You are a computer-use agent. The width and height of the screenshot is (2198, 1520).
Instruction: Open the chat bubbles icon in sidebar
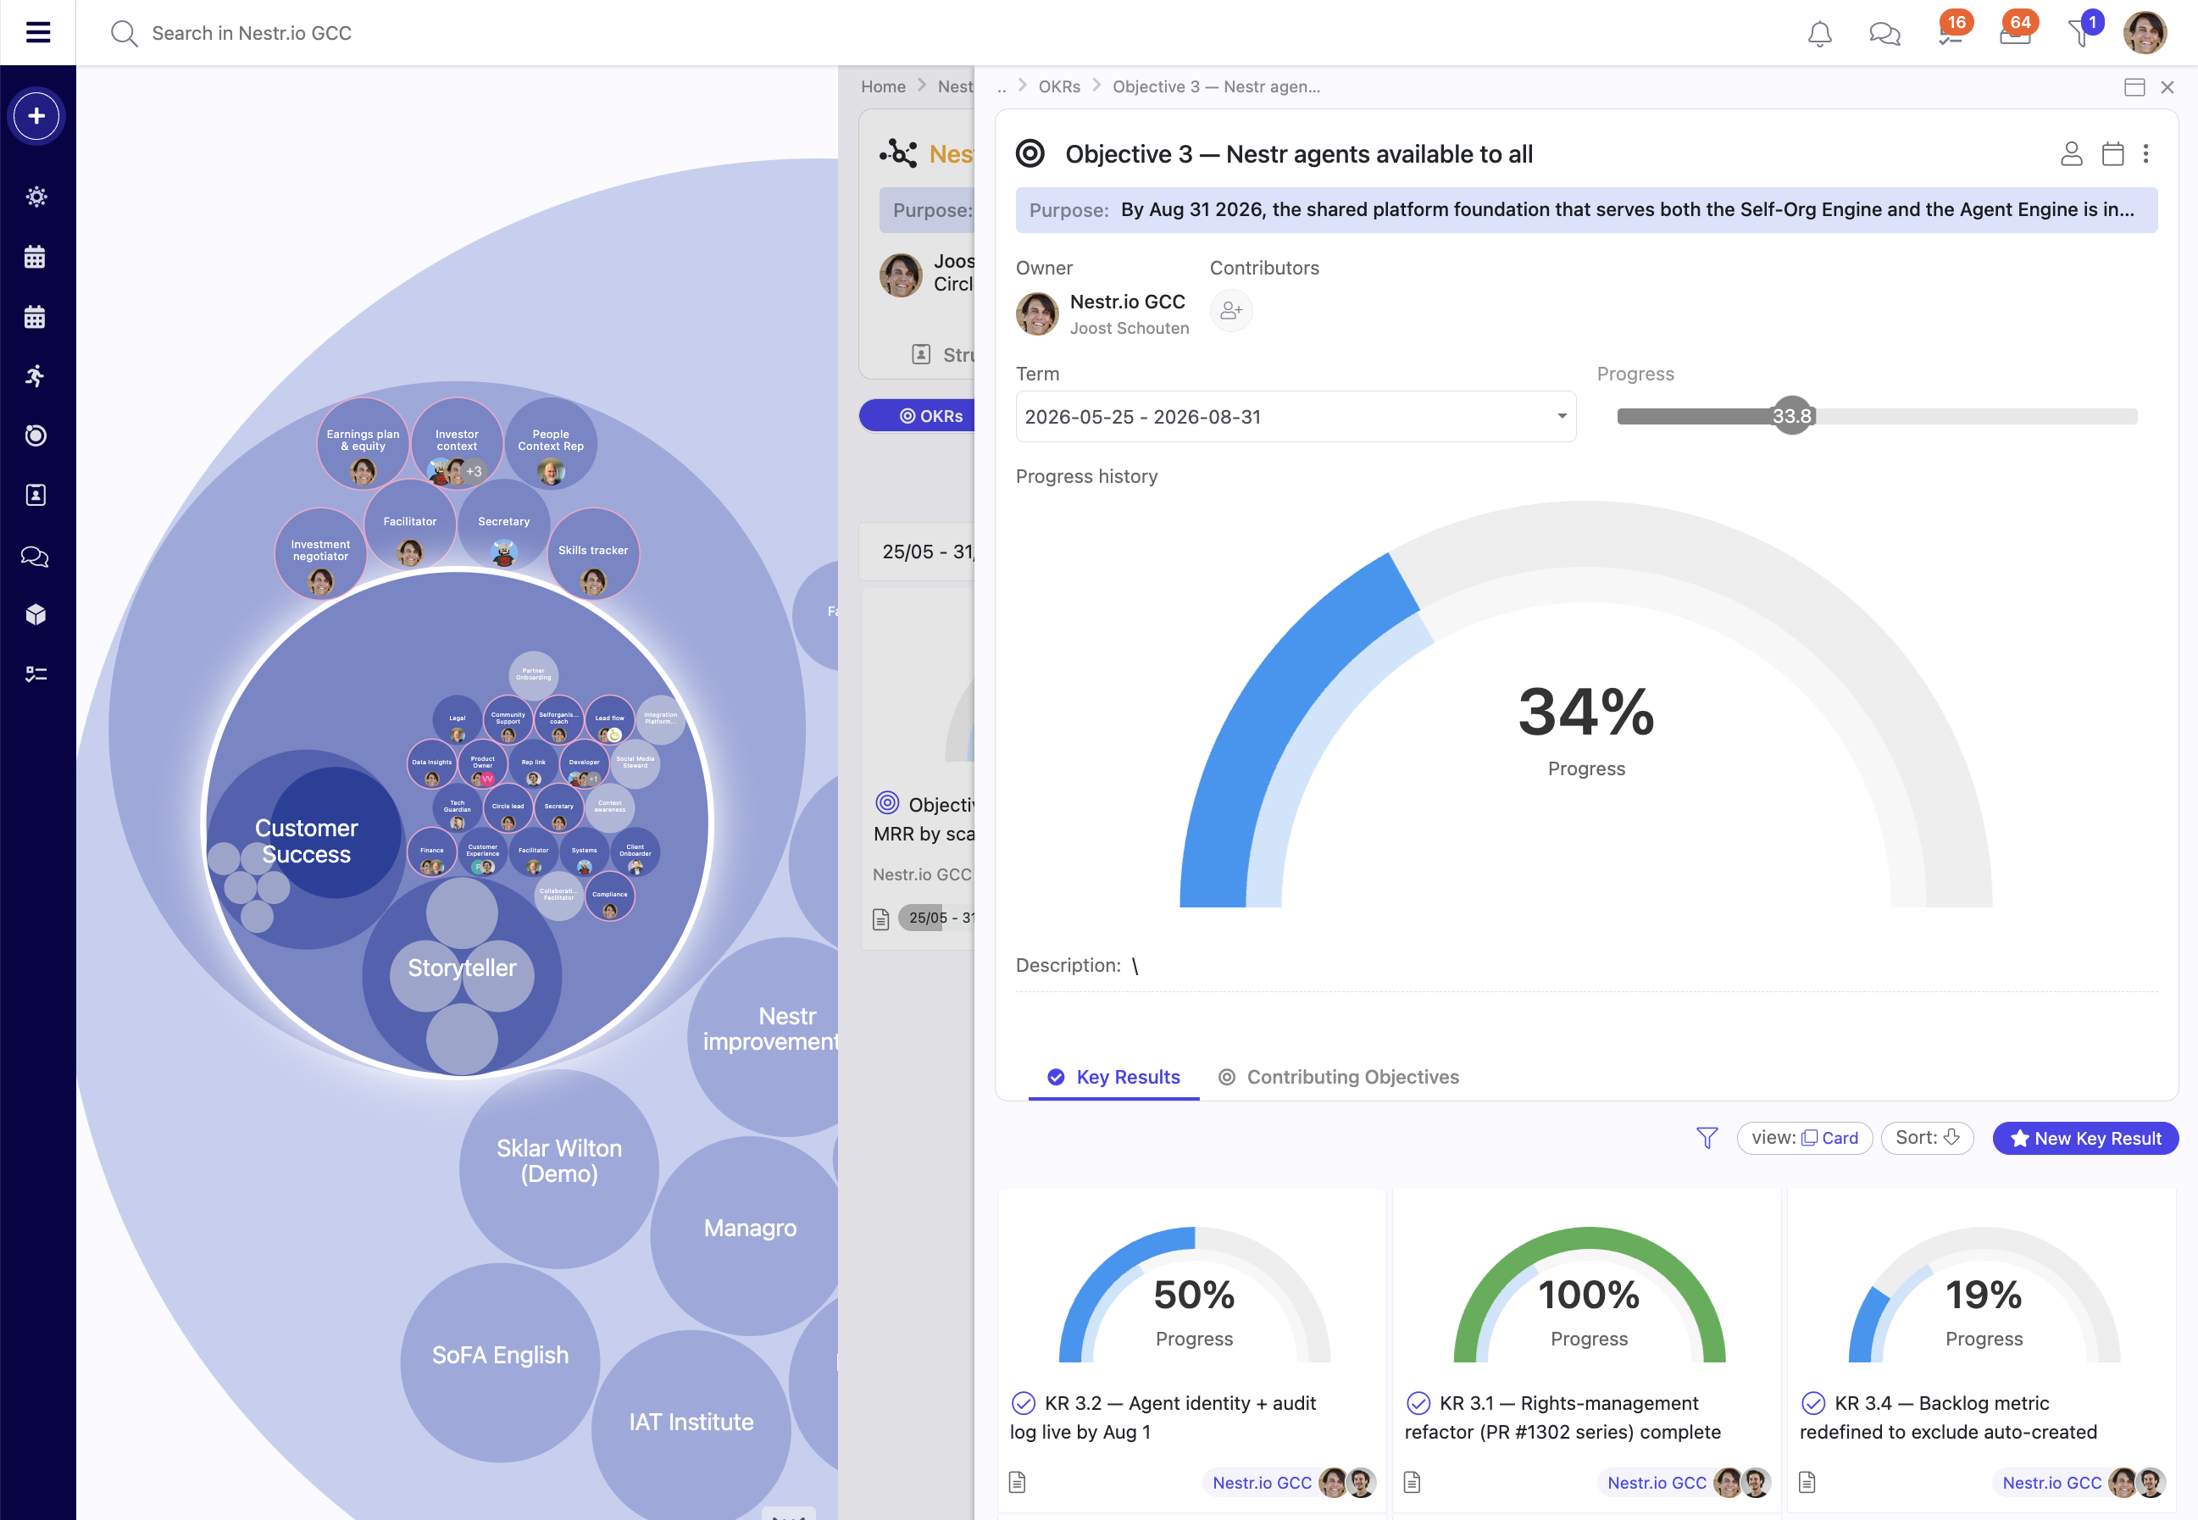pos(36,556)
